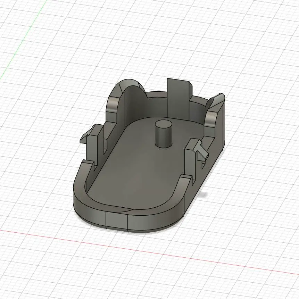Select the central cylindrical boss on the model
The width and height of the screenshot is (299, 299).
[164, 135]
